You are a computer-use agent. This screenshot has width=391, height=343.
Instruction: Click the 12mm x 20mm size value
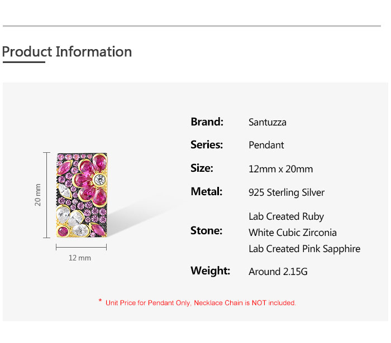tap(281, 169)
